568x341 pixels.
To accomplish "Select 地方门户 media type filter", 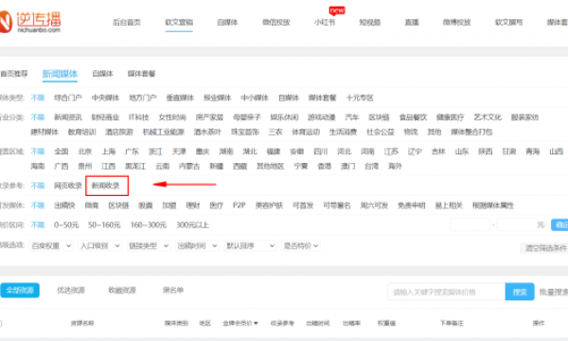I will (x=143, y=98).
